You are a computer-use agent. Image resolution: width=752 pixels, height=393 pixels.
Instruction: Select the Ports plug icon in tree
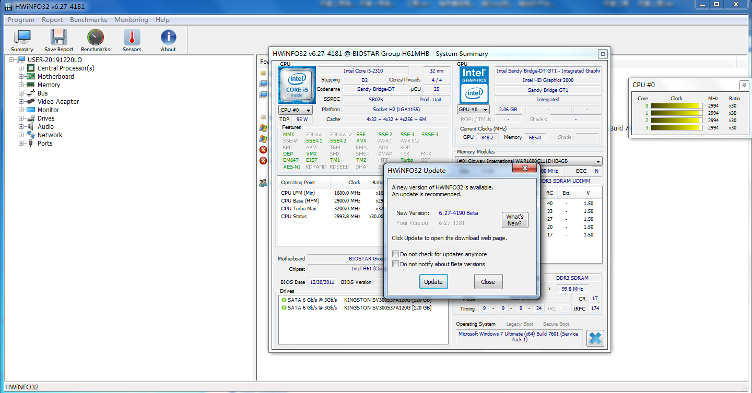(31, 143)
